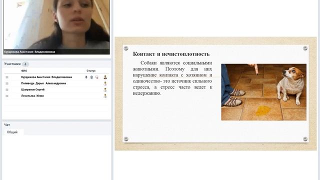Click the dog photo on the slide
Viewport: 320px width, 180px height.
point(263,92)
